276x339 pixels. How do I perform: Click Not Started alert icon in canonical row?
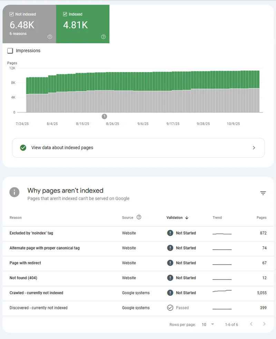pos(170,248)
